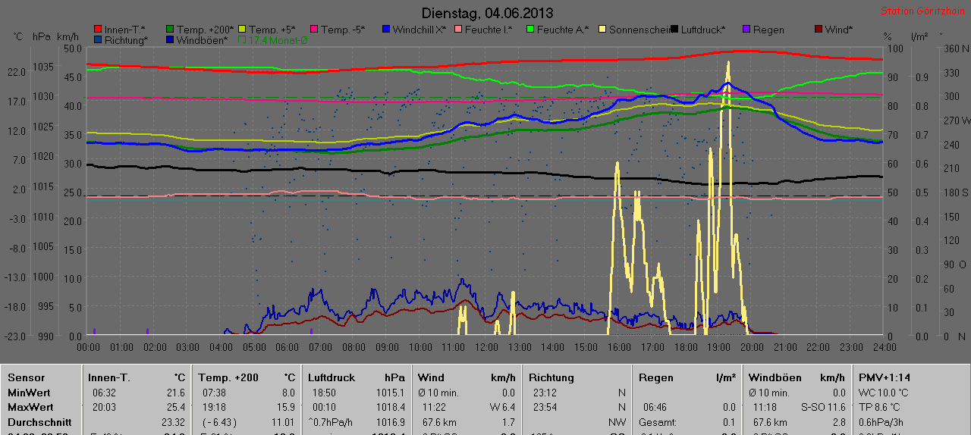Click the 'PMV+1:14' table header

click(885, 377)
